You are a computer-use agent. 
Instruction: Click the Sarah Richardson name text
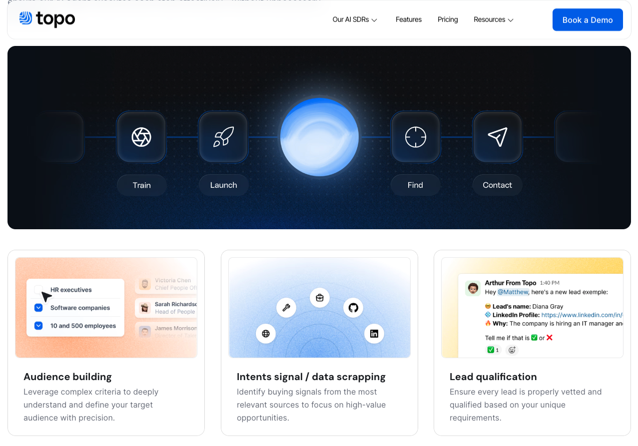click(x=176, y=304)
